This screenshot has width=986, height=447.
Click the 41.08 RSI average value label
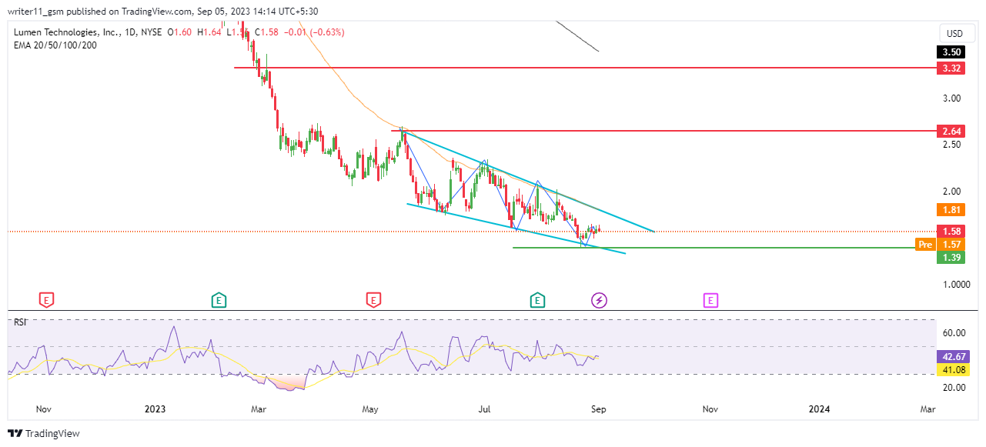(x=952, y=370)
